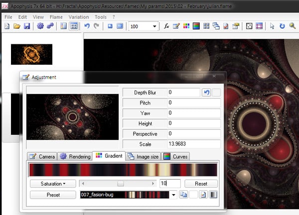This screenshot has height=215, width=299.
Task: Save the flame with the floppy disk icon
Action: click(26, 26)
